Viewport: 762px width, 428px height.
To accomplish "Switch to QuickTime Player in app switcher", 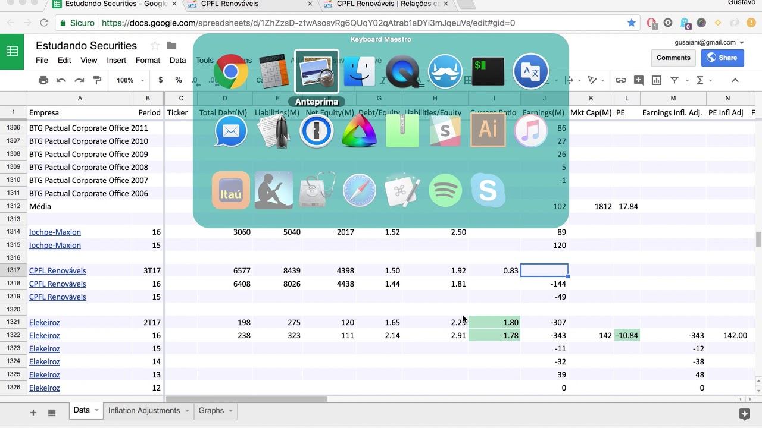I will [402, 72].
